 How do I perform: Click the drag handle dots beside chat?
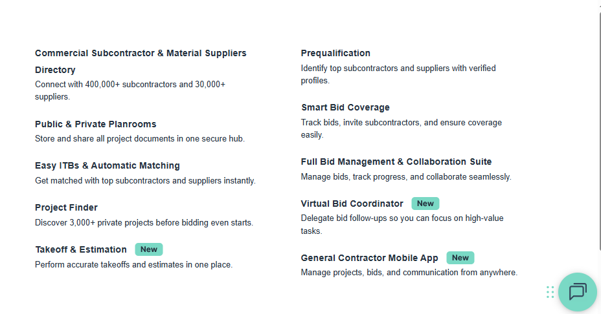click(x=550, y=292)
